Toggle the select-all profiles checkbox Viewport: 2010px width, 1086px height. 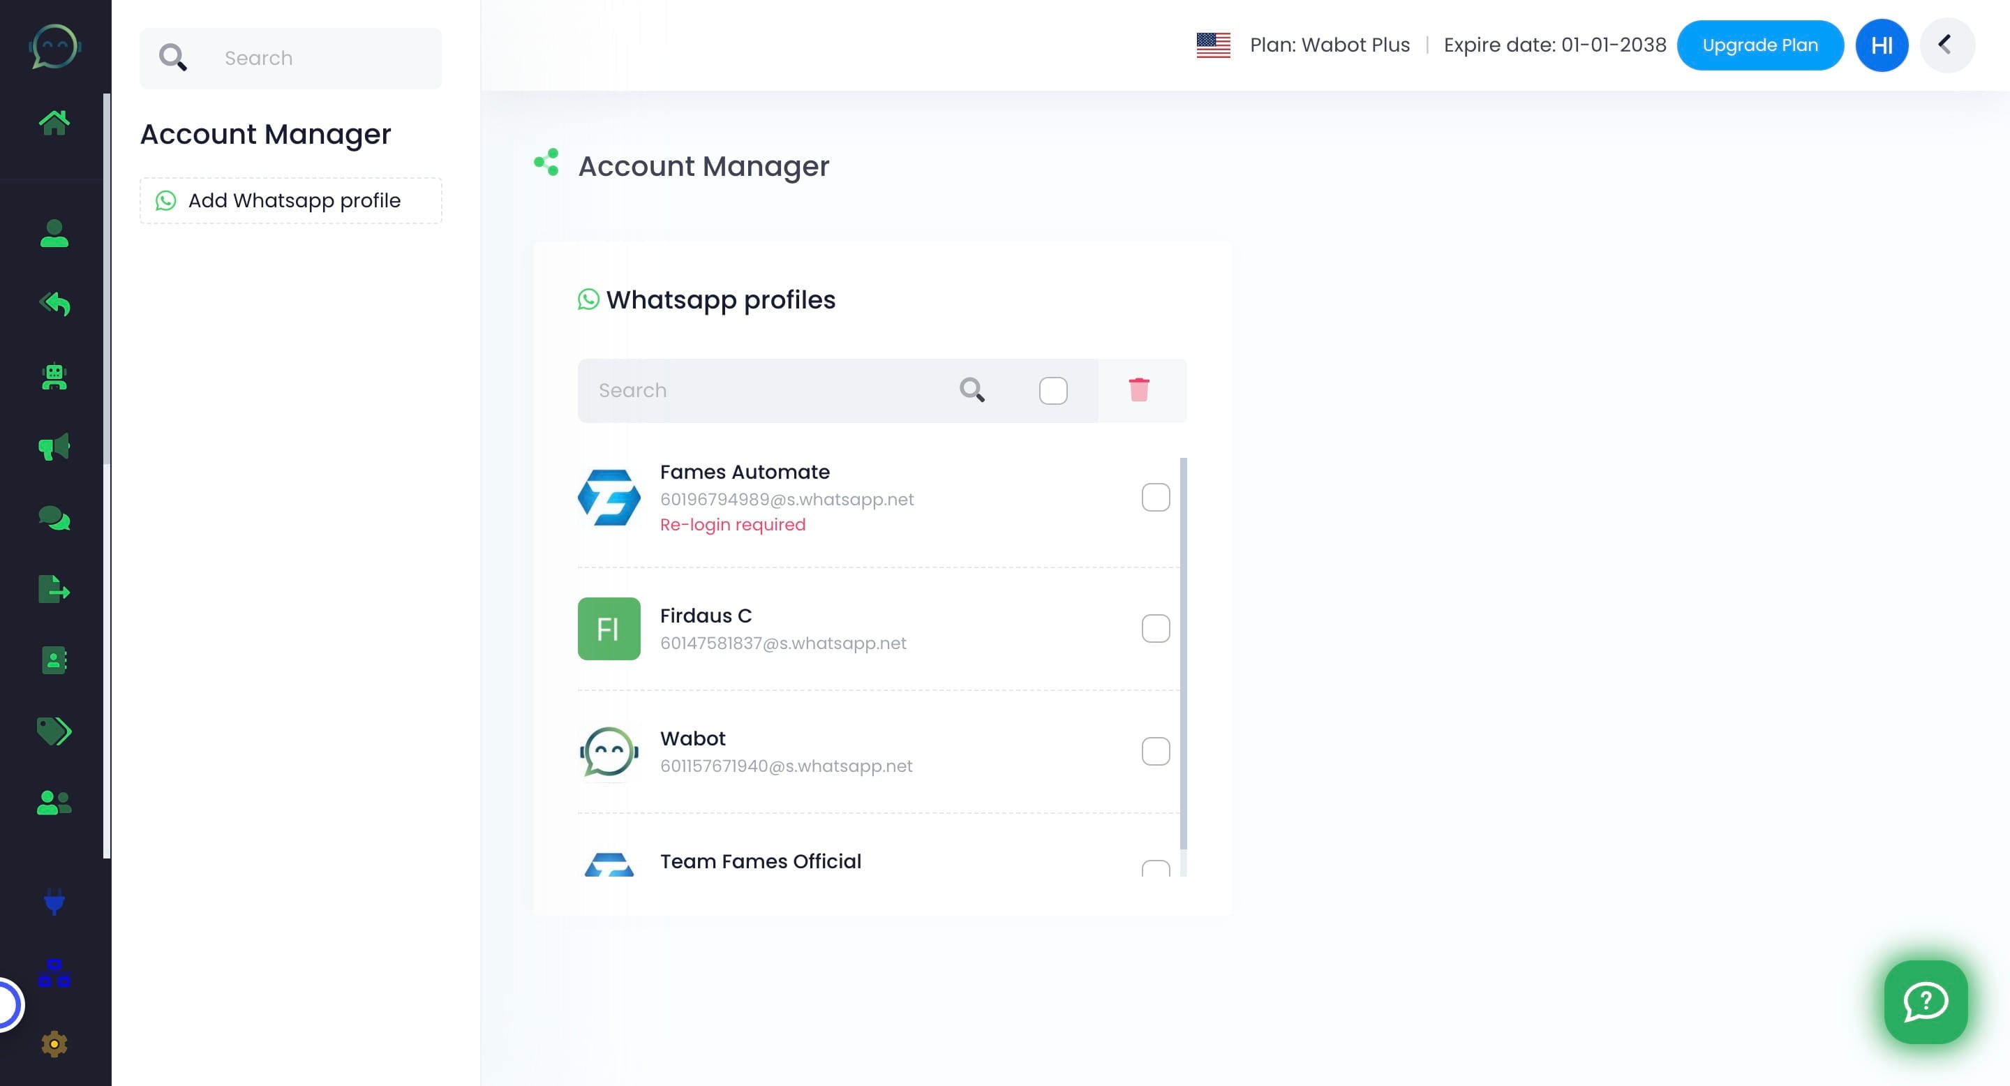[1052, 390]
